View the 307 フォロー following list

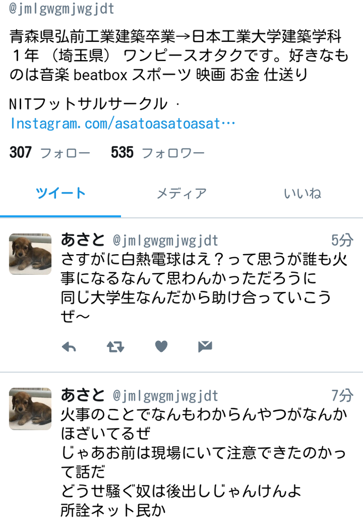click(50, 153)
